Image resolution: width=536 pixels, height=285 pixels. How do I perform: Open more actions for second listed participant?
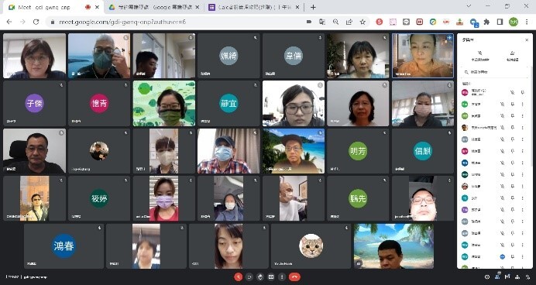pos(523,105)
